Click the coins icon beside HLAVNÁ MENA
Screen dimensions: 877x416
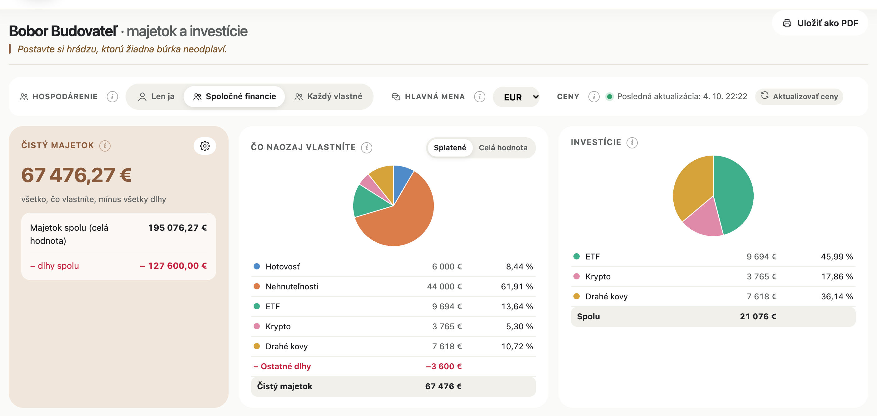click(x=396, y=97)
